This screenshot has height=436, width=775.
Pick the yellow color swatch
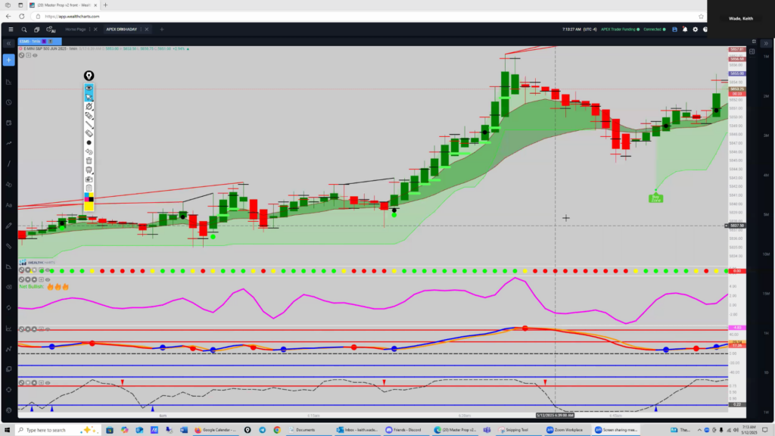click(x=89, y=207)
